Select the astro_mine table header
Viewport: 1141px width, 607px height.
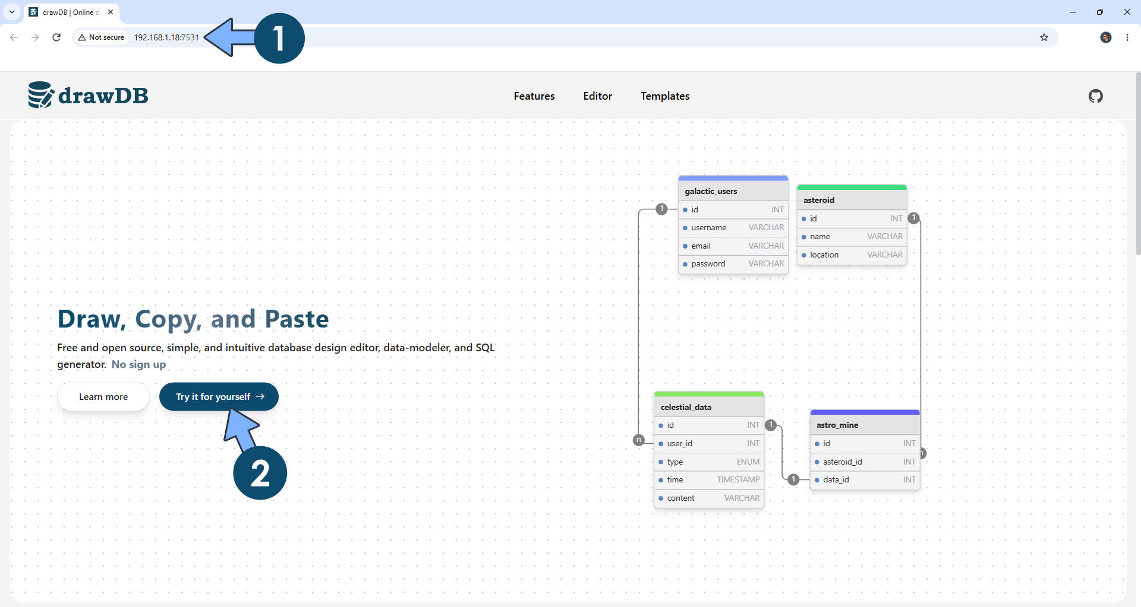point(865,425)
